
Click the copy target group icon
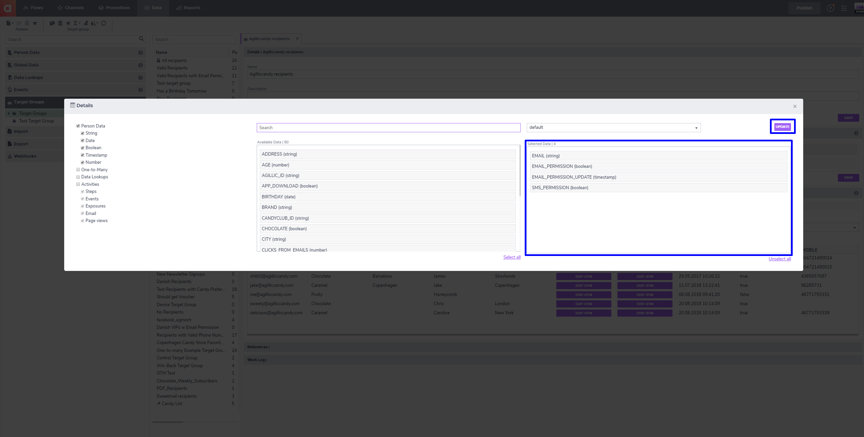(52, 23)
